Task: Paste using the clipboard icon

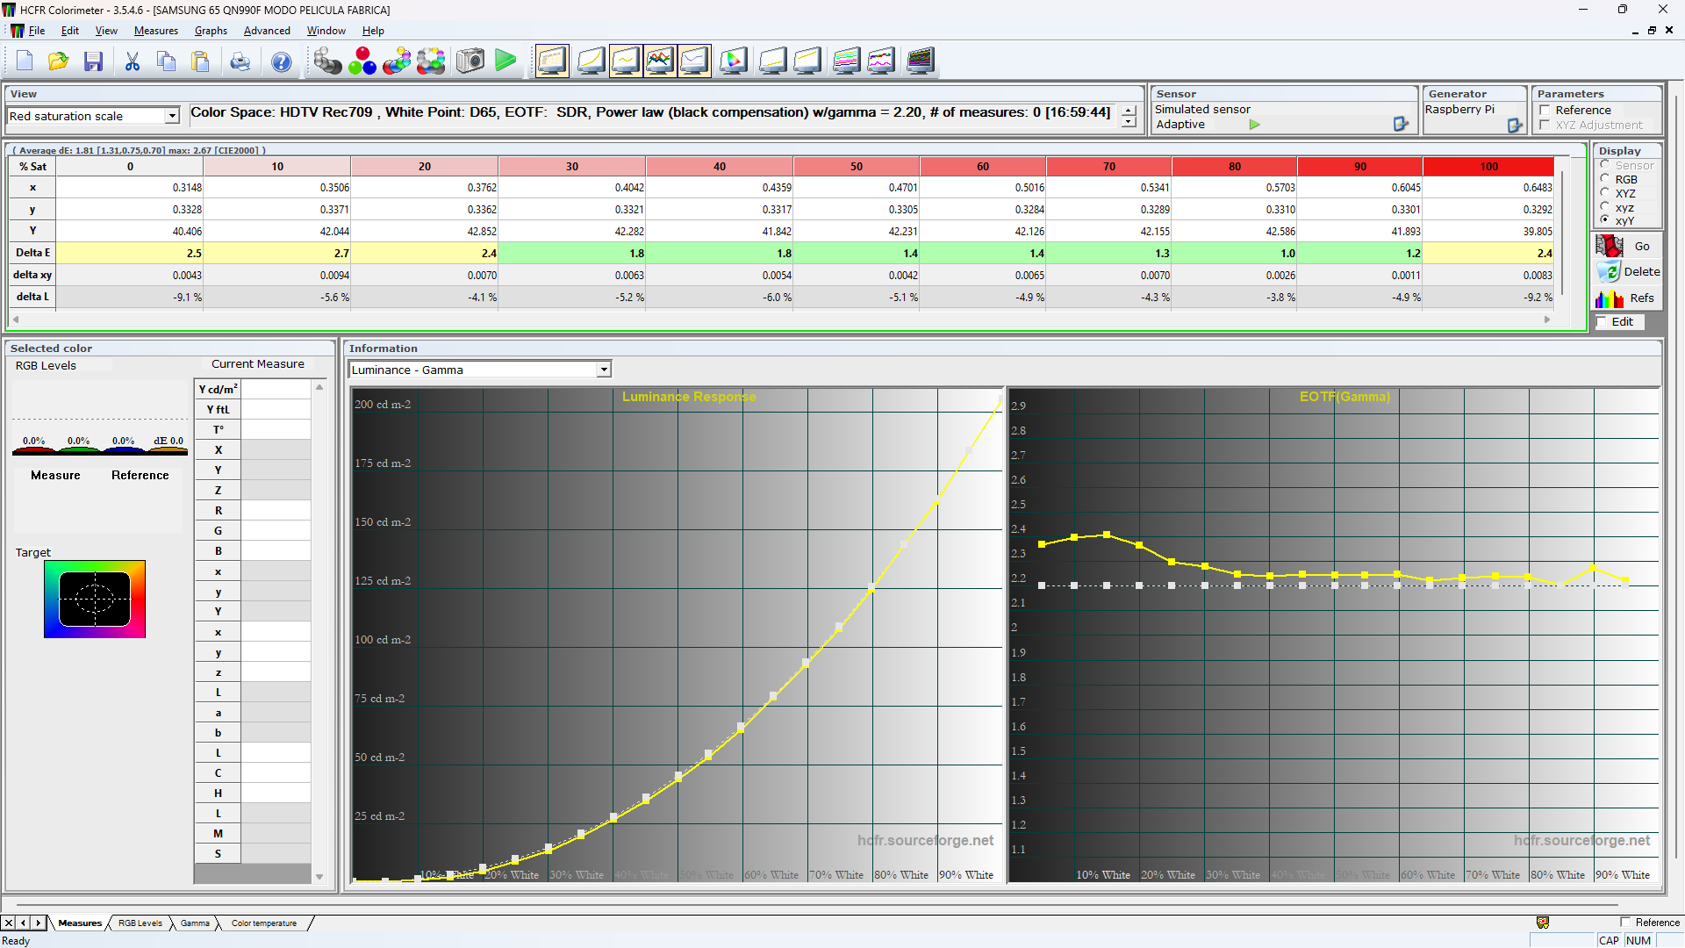Action: tap(200, 61)
